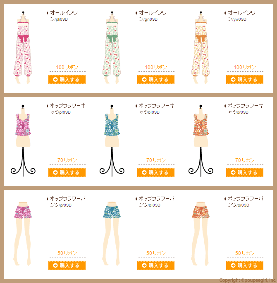View the orange flower shorts image
Screen dimensions: 277x283
200,233
